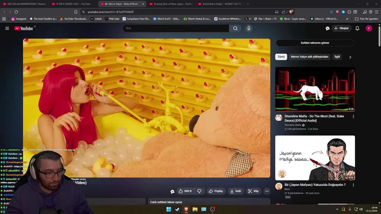Switch to EBO YALAN MAKİNESİNDE tab
The image size is (381, 214).
coord(24,4)
